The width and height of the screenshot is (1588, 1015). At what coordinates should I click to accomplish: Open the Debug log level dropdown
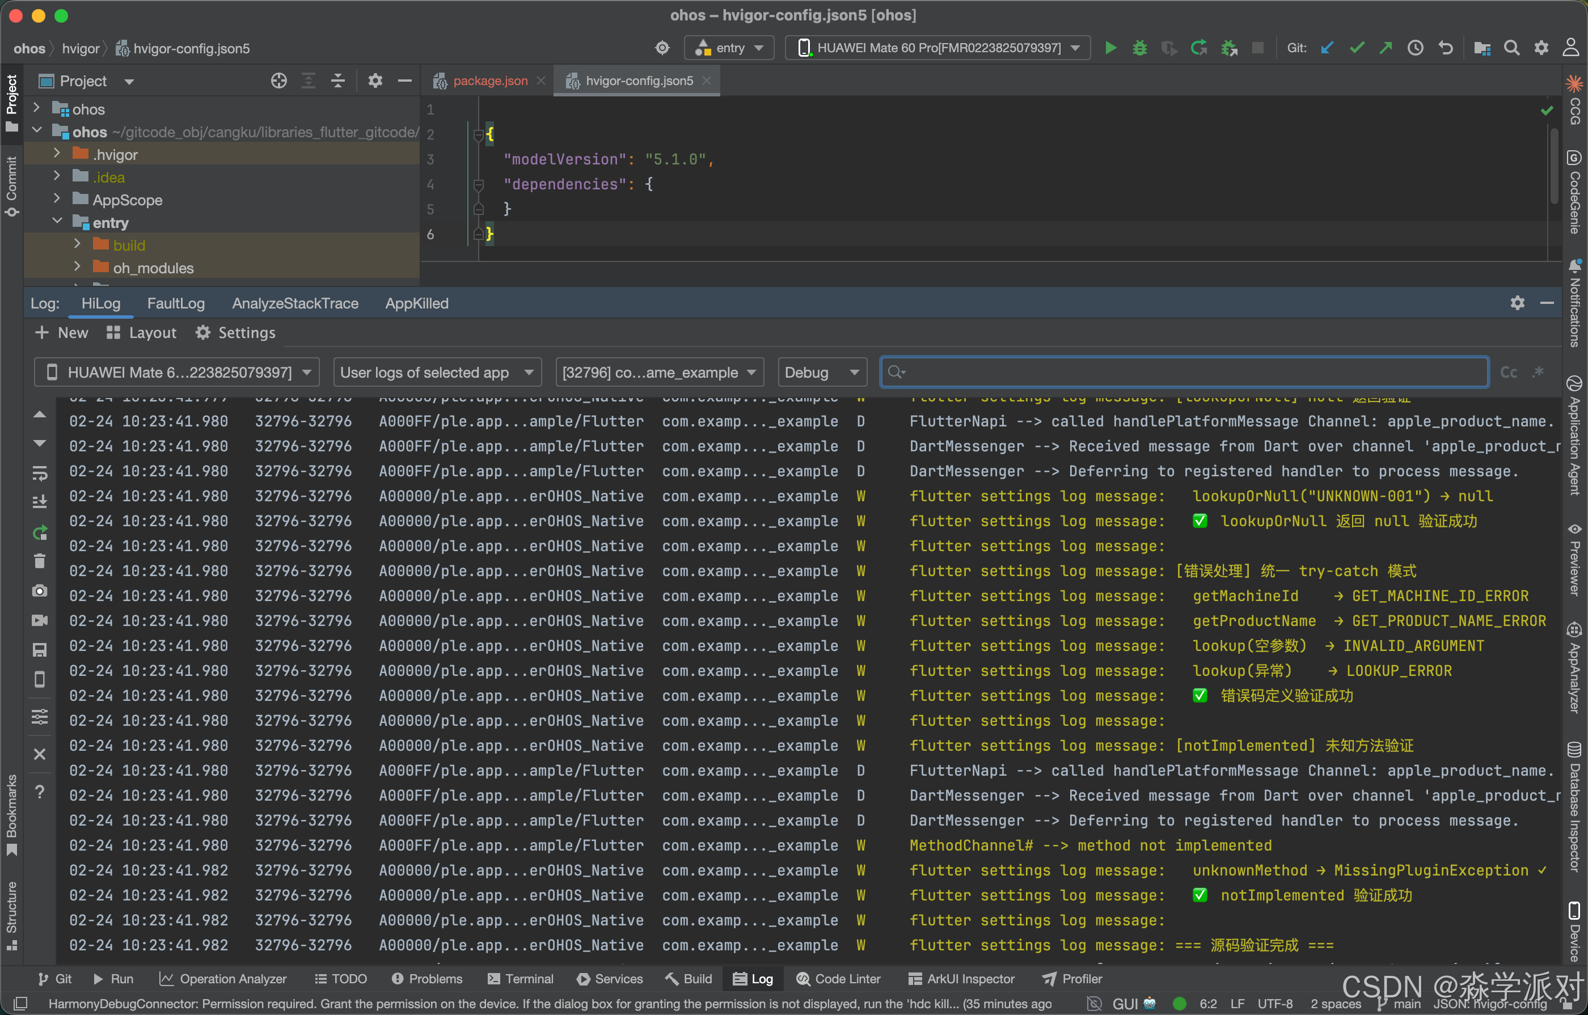[822, 373]
